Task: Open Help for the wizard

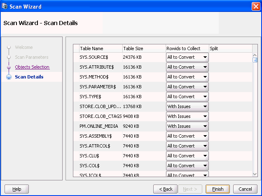Action: tap(17, 189)
